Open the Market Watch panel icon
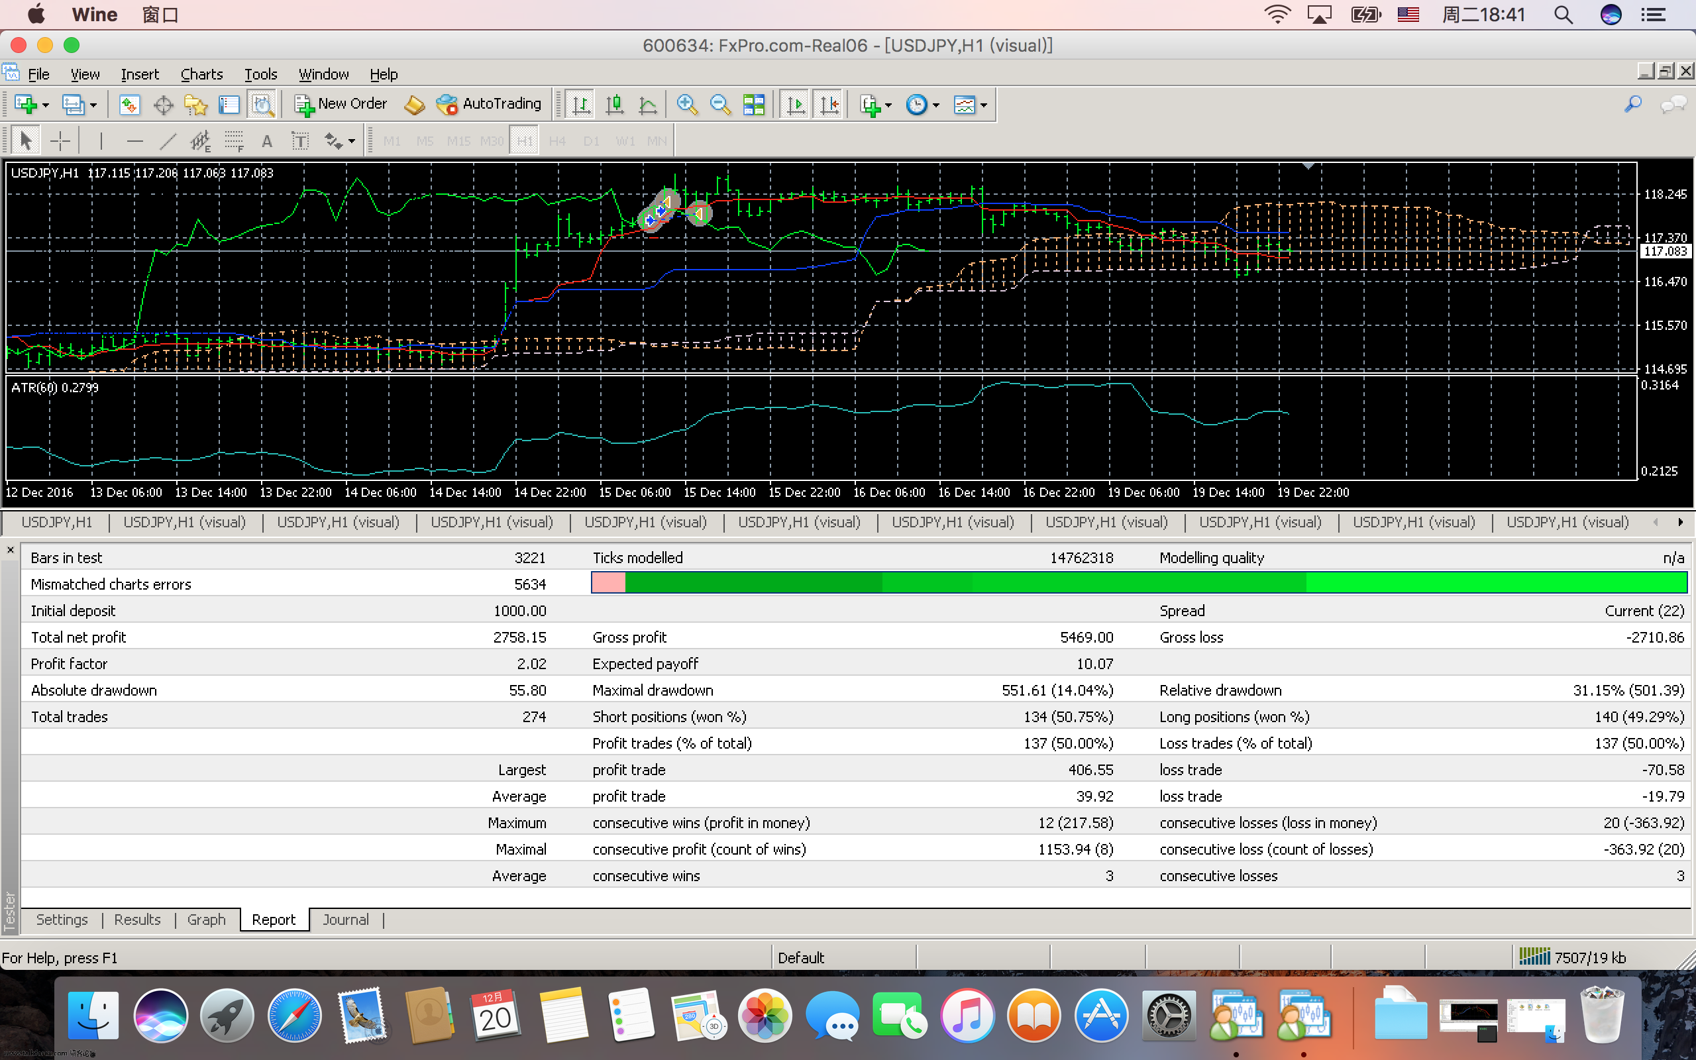Image resolution: width=1696 pixels, height=1060 pixels. [129, 105]
